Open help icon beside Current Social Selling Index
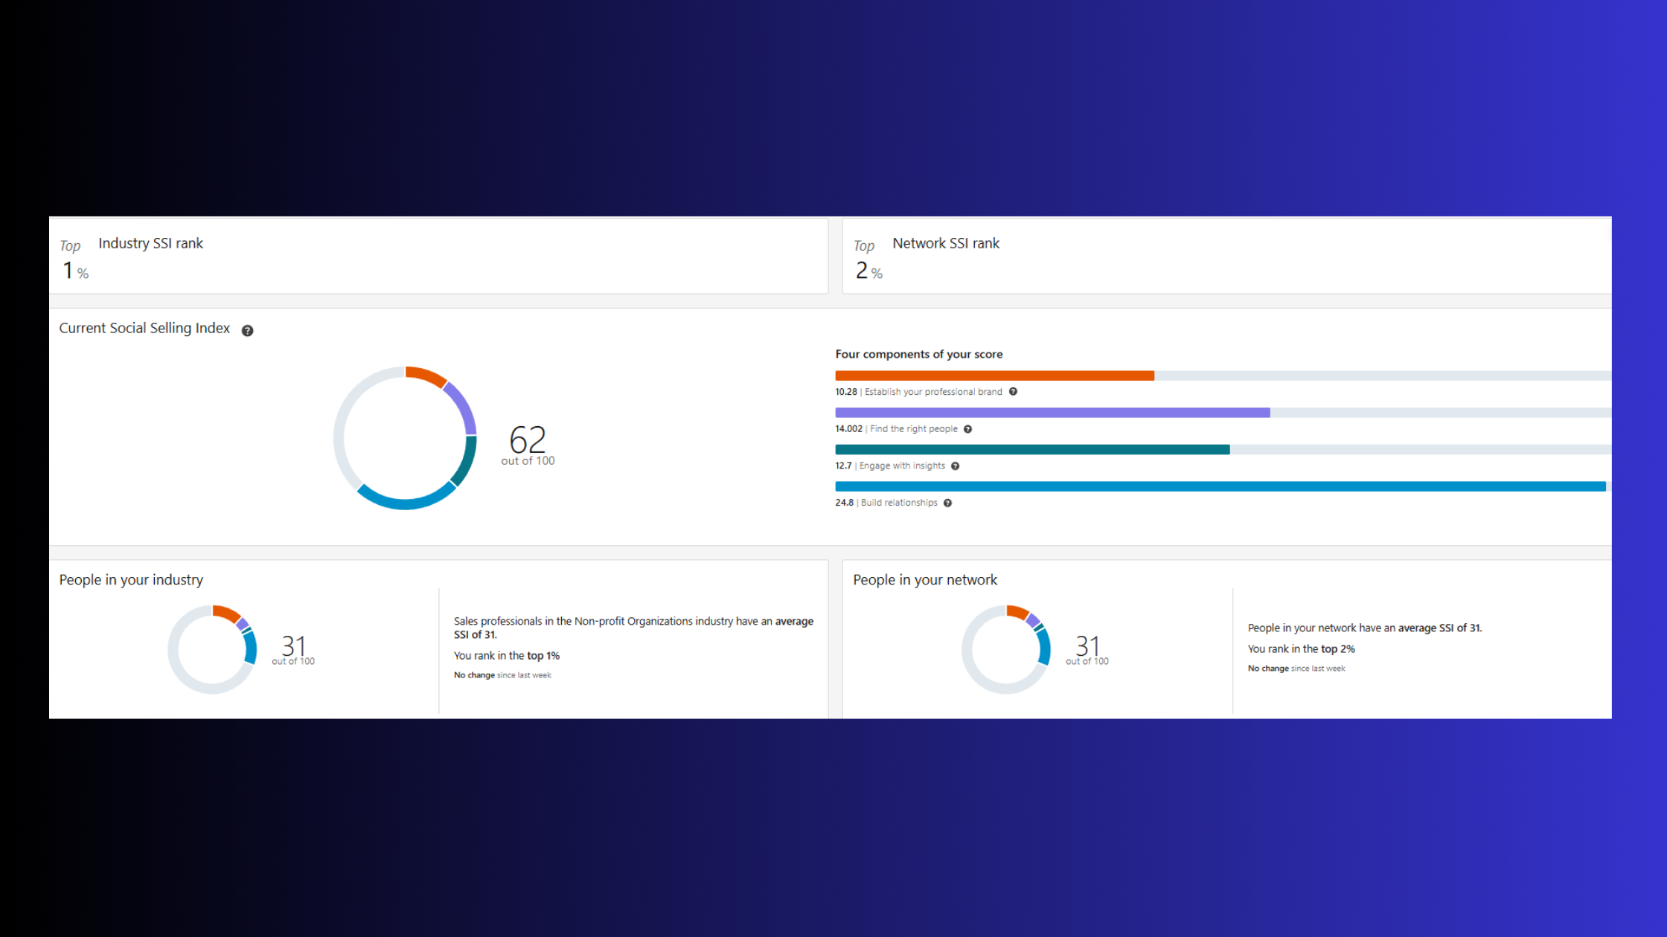The image size is (1667, 937). pos(247,331)
